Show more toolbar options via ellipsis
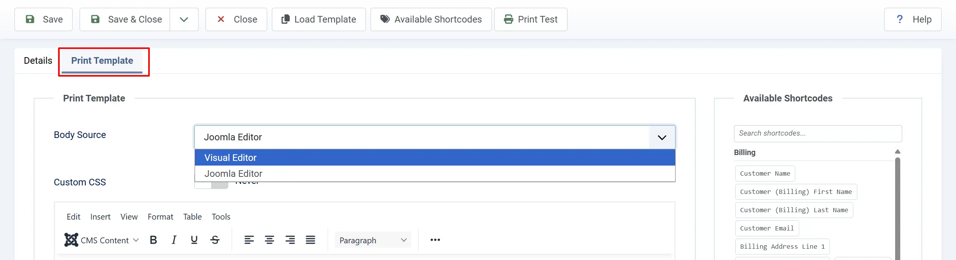 (x=435, y=240)
